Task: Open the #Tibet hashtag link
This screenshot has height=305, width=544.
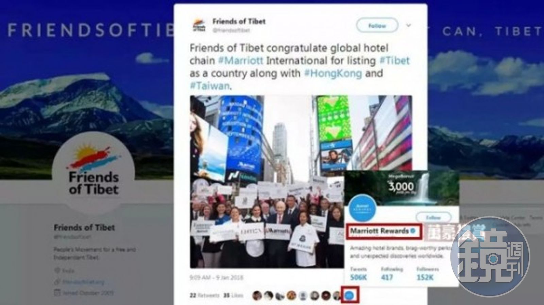Action: coord(394,60)
